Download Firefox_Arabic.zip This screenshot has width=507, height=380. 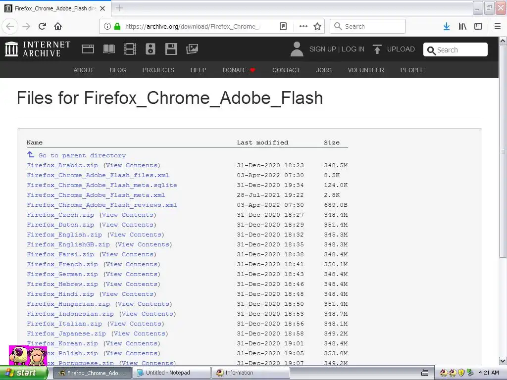(62, 165)
